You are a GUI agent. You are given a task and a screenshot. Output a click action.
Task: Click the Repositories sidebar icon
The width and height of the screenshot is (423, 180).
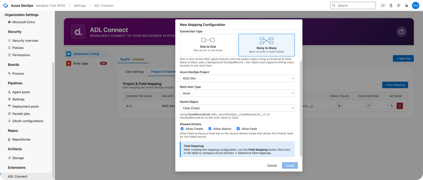click(10, 140)
